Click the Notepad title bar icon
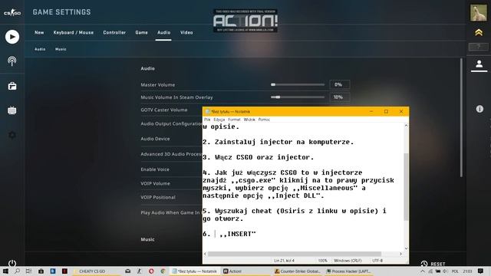Screen dimensions: 491x276 click(207, 111)
